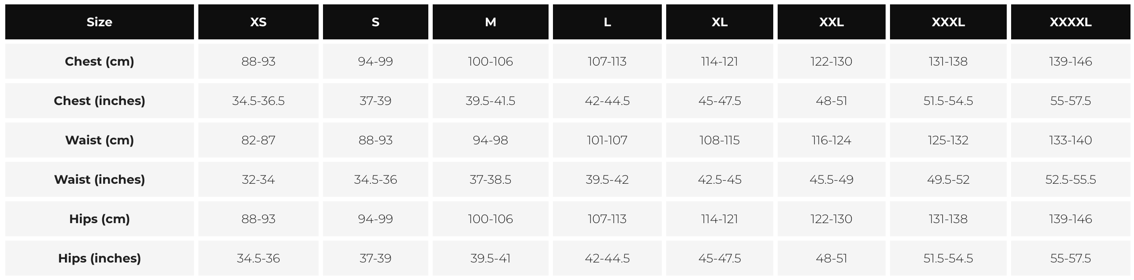1134x280 pixels.
Task: Click the 39.5-41 hips inches cell
Action: click(490, 258)
